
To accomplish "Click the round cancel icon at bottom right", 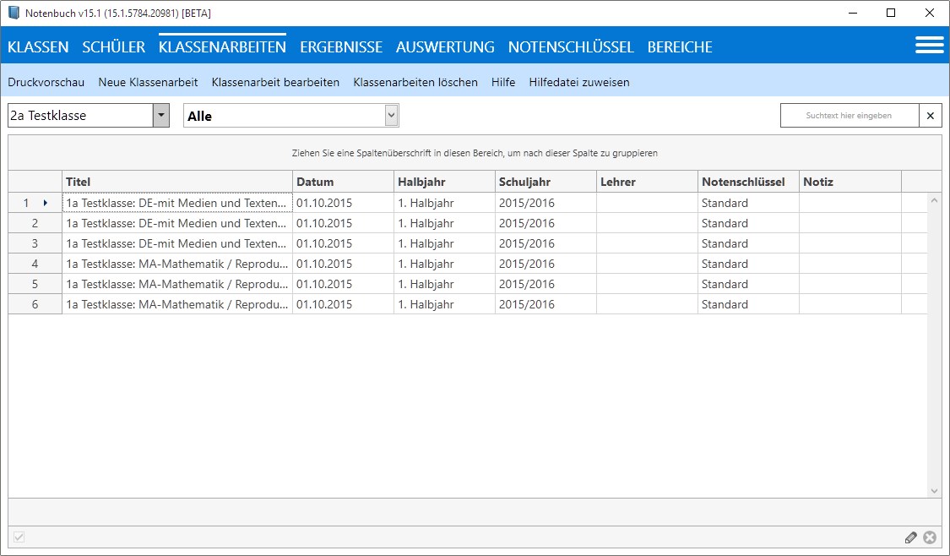I will [x=930, y=537].
